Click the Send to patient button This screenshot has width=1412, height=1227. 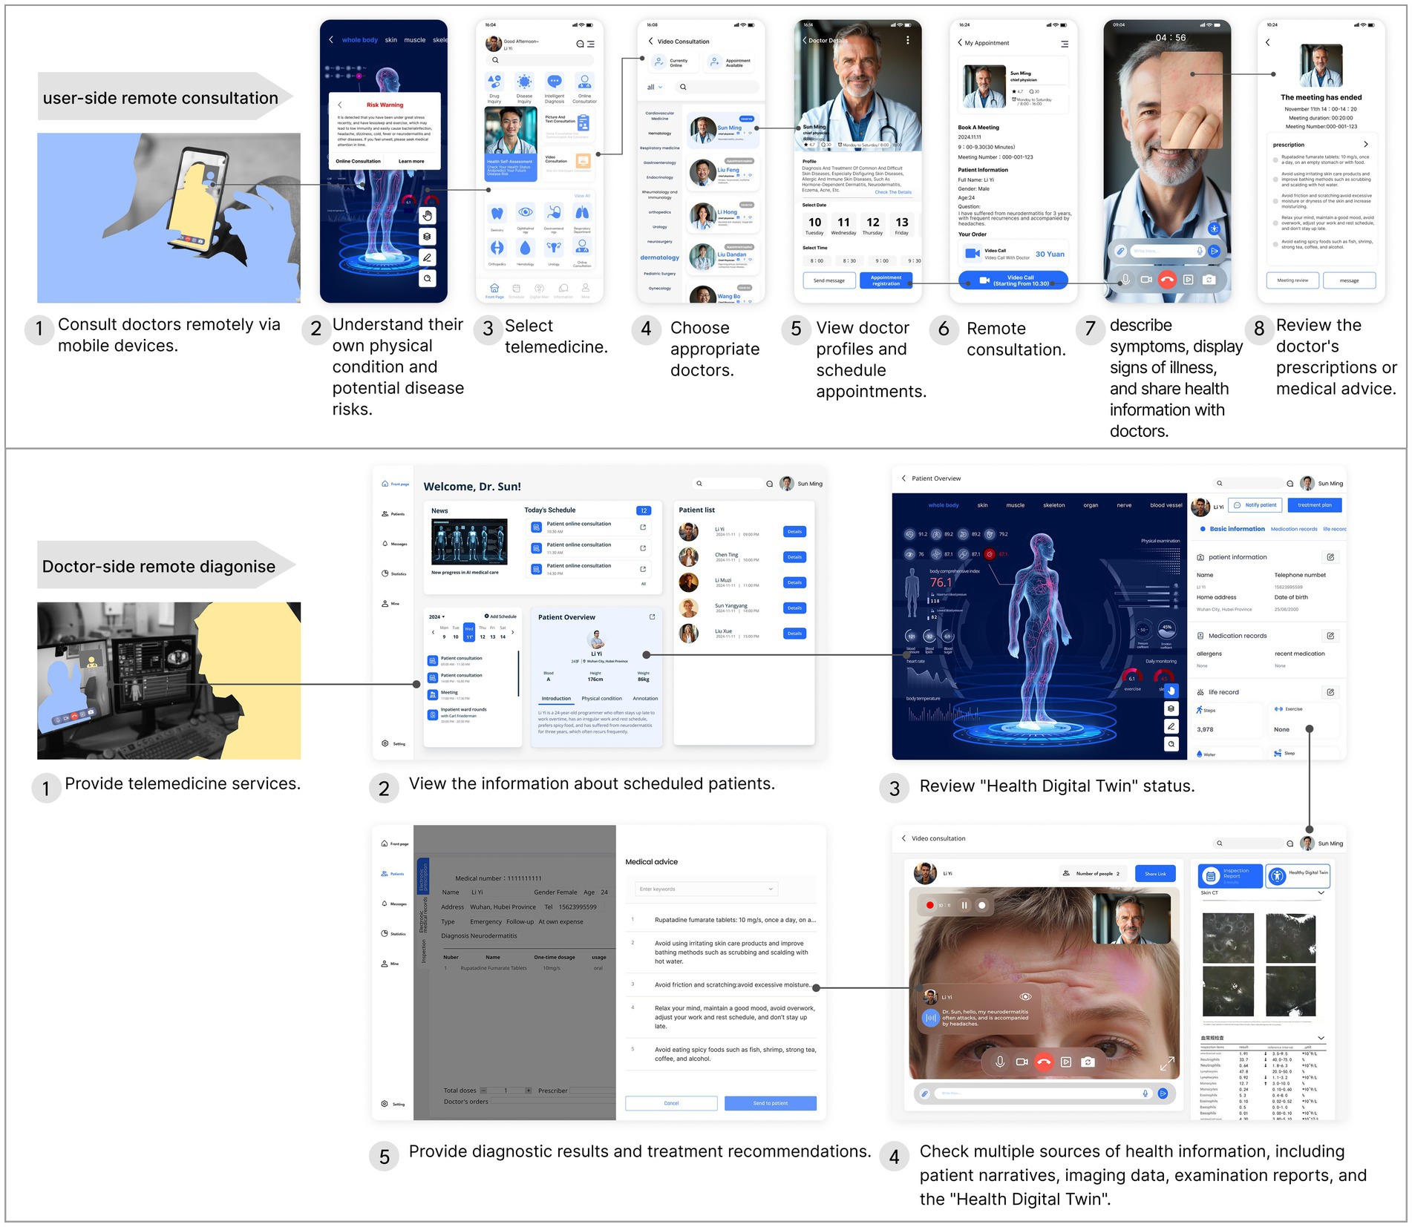coord(770,1103)
